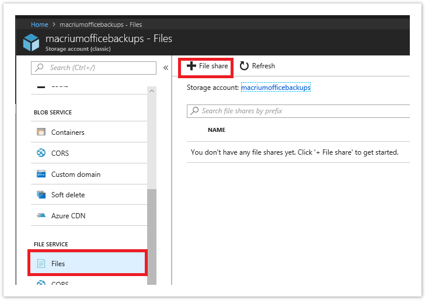The height and width of the screenshot is (300, 425).
Task: Click the 'You don't have any file shares' message
Action: point(295,152)
